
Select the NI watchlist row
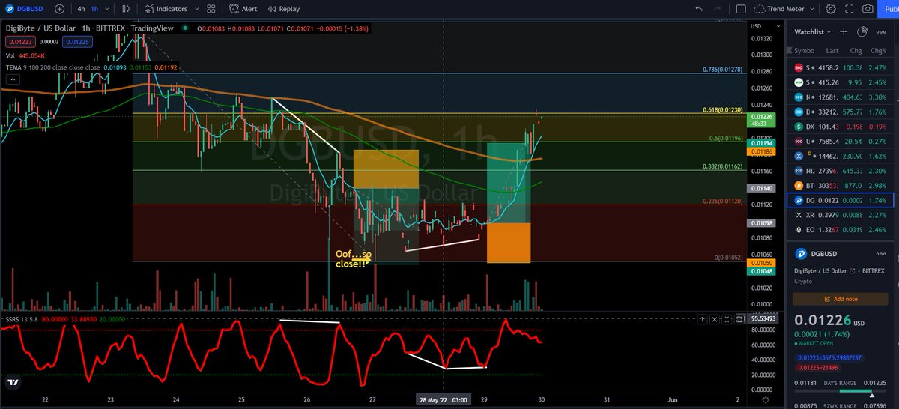click(841, 171)
